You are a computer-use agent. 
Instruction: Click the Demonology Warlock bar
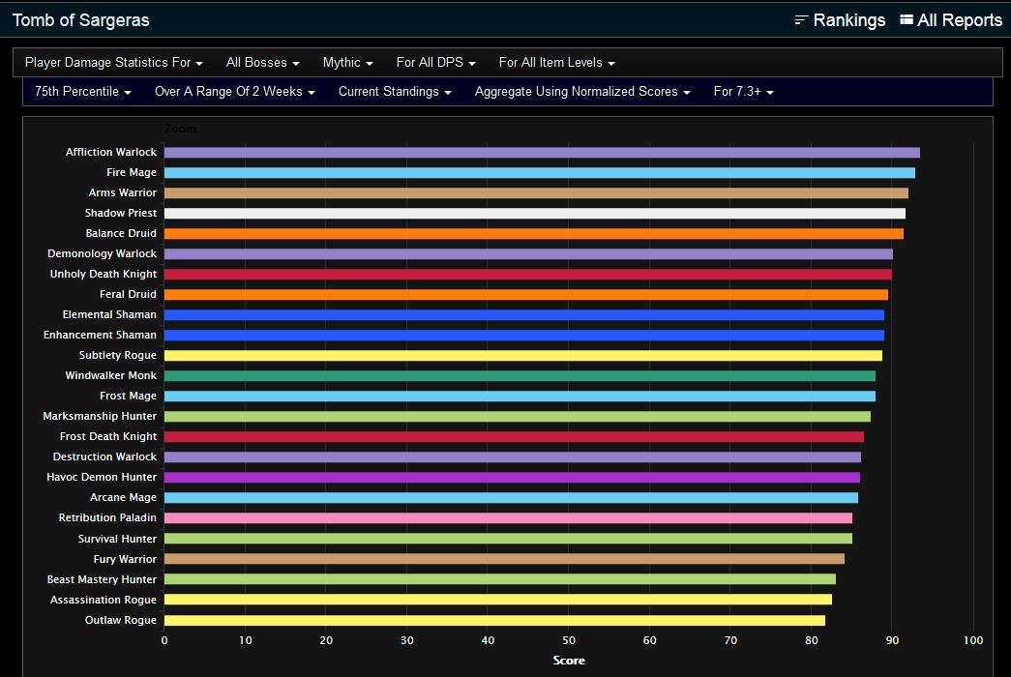pyautogui.click(x=528, y=254)
